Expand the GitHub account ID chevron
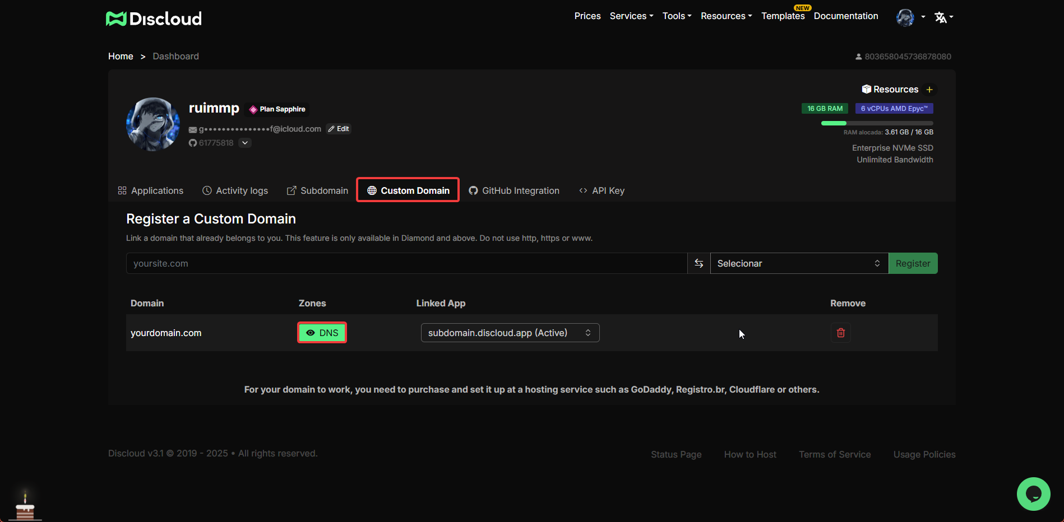Viewport: 1064px width, 522px height. tap(245, 143)
